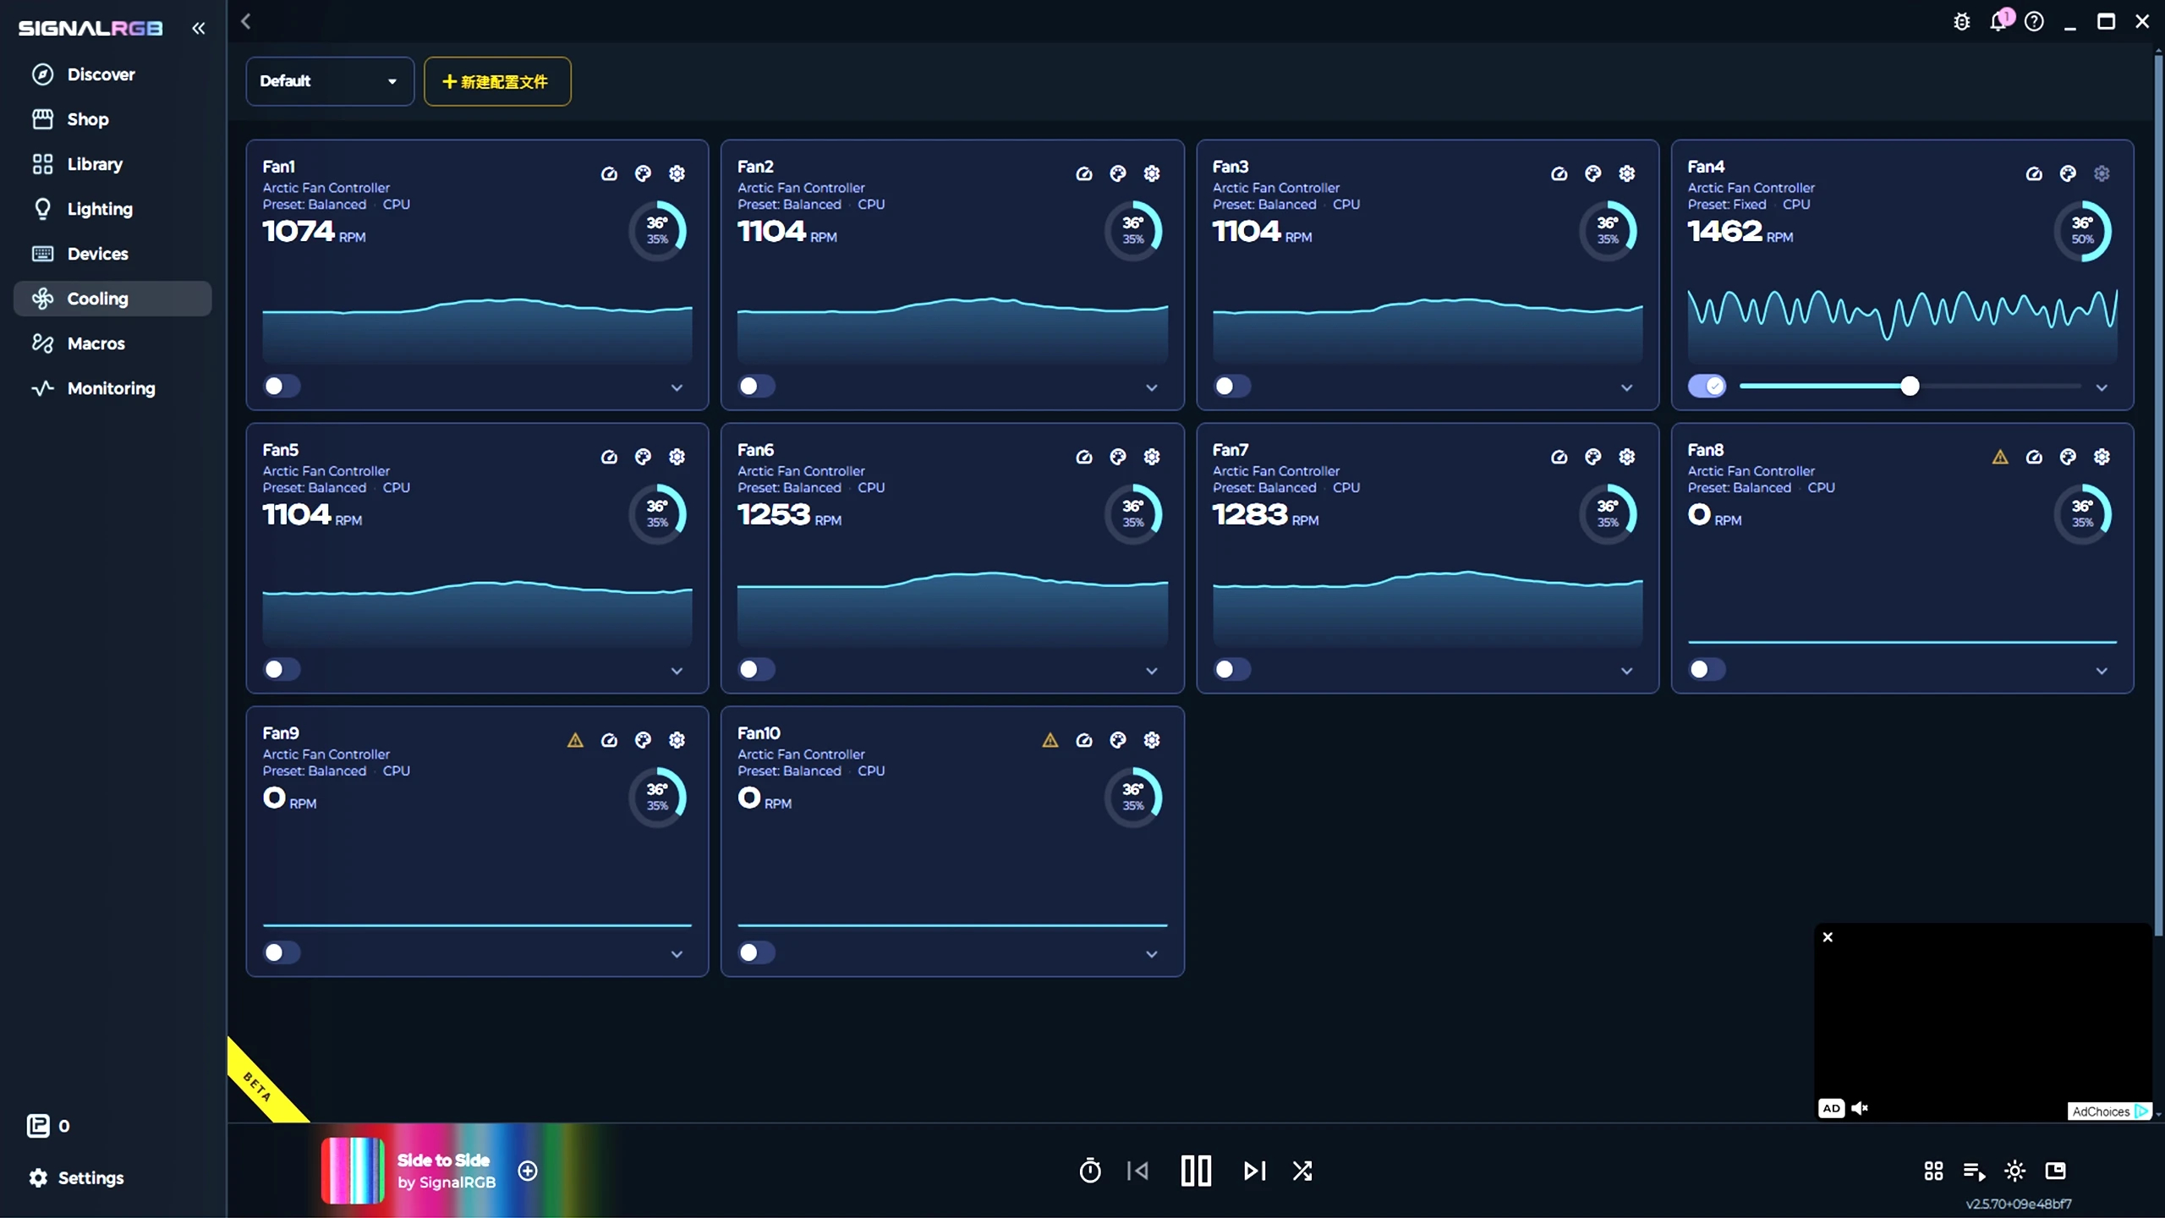Click Fan3 gauge icon
The height and width of the screenshot is (1218, 2165).
(x=1559, y=173)
